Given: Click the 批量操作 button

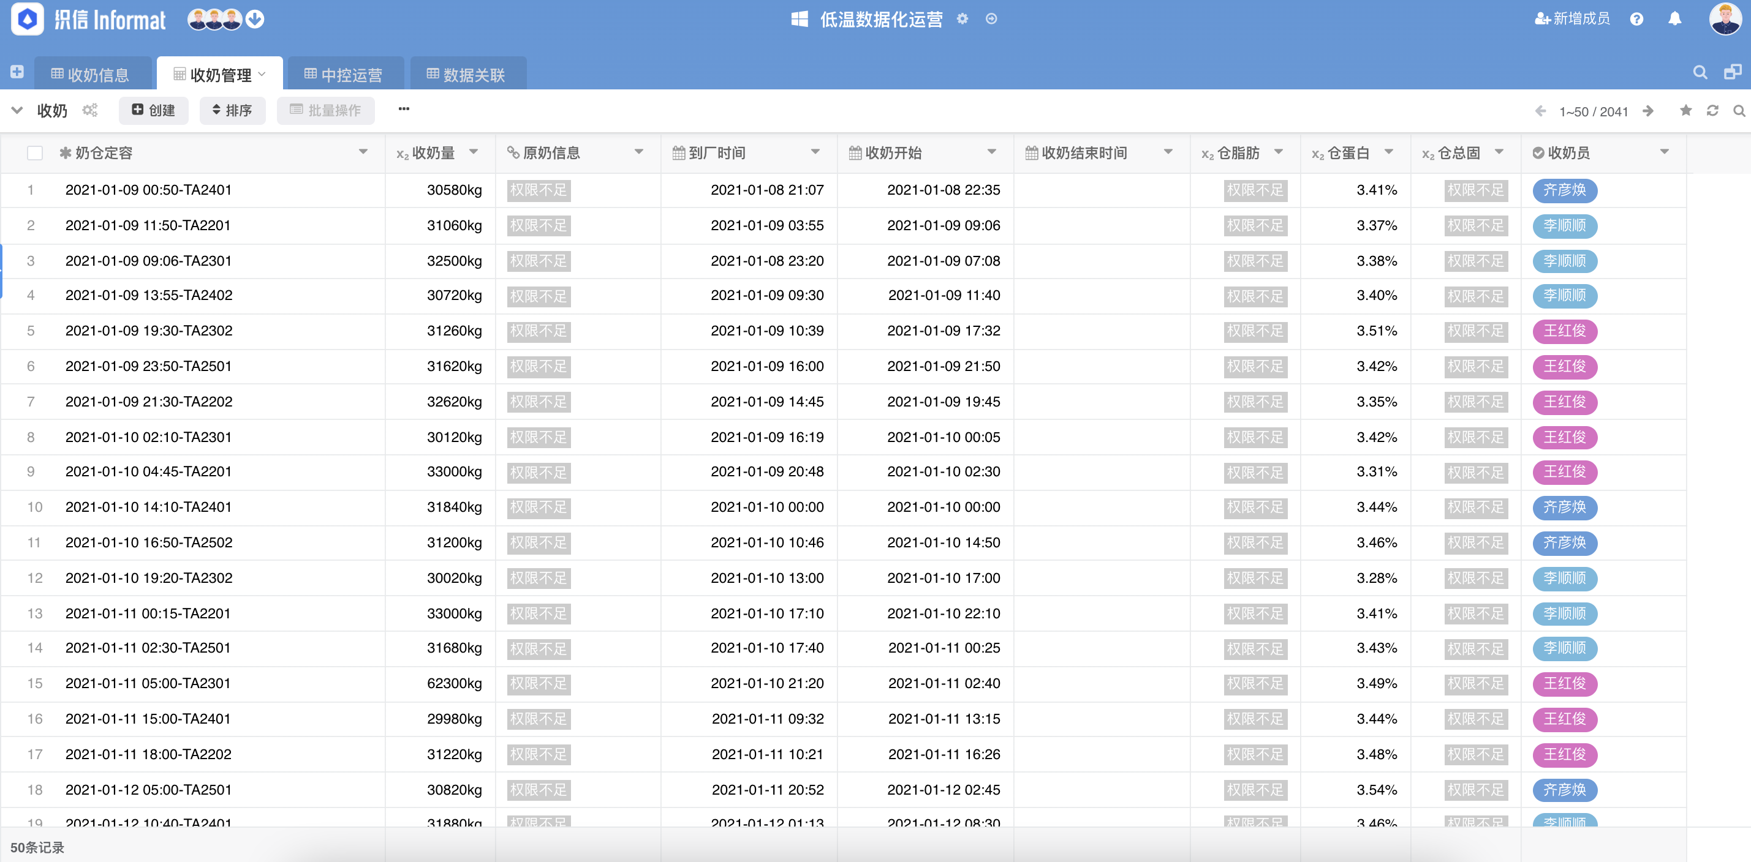Looking at the screenshot, I should [x=325, y=110].
